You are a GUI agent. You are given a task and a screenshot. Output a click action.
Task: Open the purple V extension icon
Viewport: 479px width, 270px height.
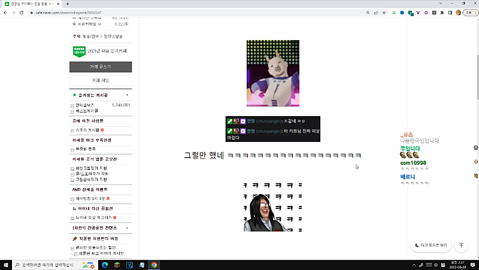(x=418, y=13)
